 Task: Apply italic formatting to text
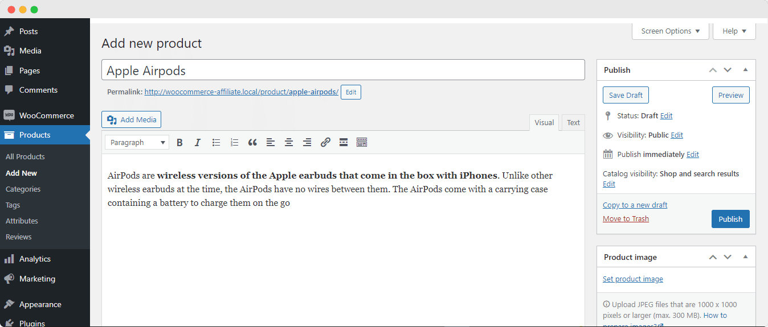click(x=198, y=143)
